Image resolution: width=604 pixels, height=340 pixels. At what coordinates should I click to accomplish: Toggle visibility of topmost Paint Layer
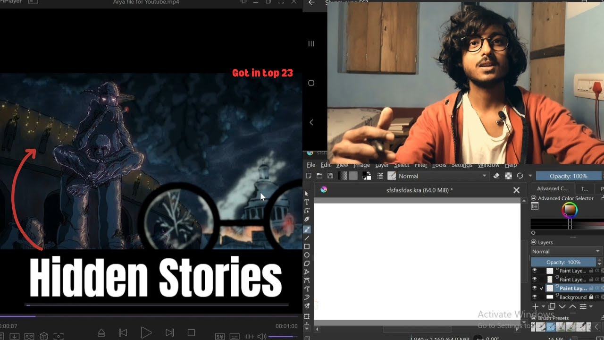point(535,271)
